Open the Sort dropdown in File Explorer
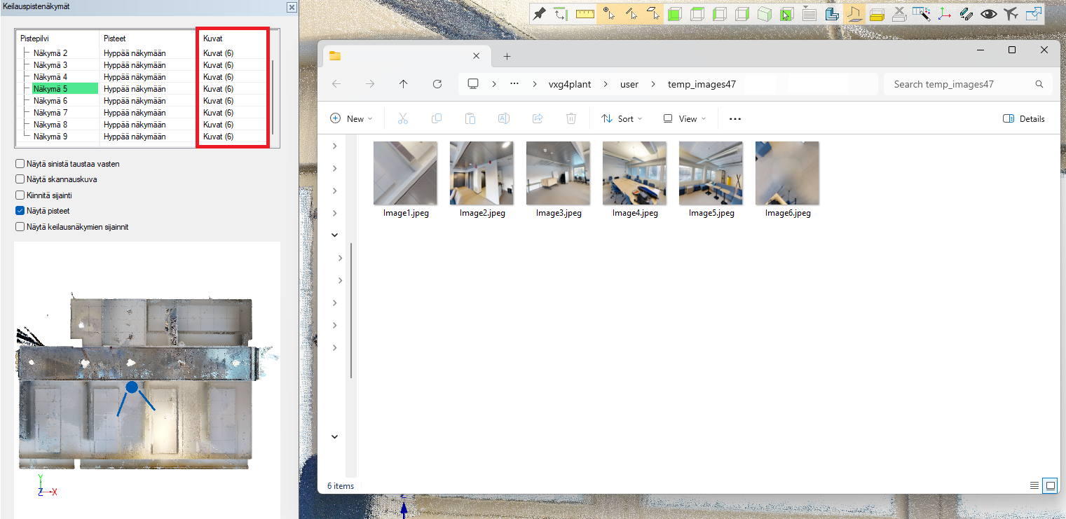 (622, 119)
